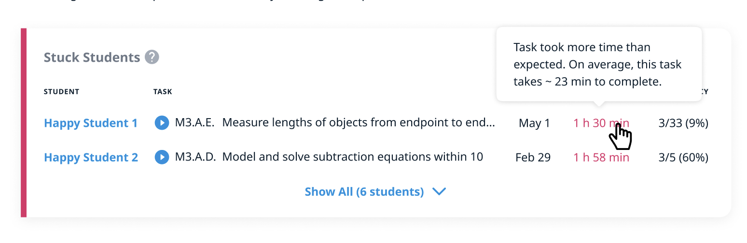Open the Model and solve subtraction equations task
This screenshot has height=243, width=747.
coord(352,157)
